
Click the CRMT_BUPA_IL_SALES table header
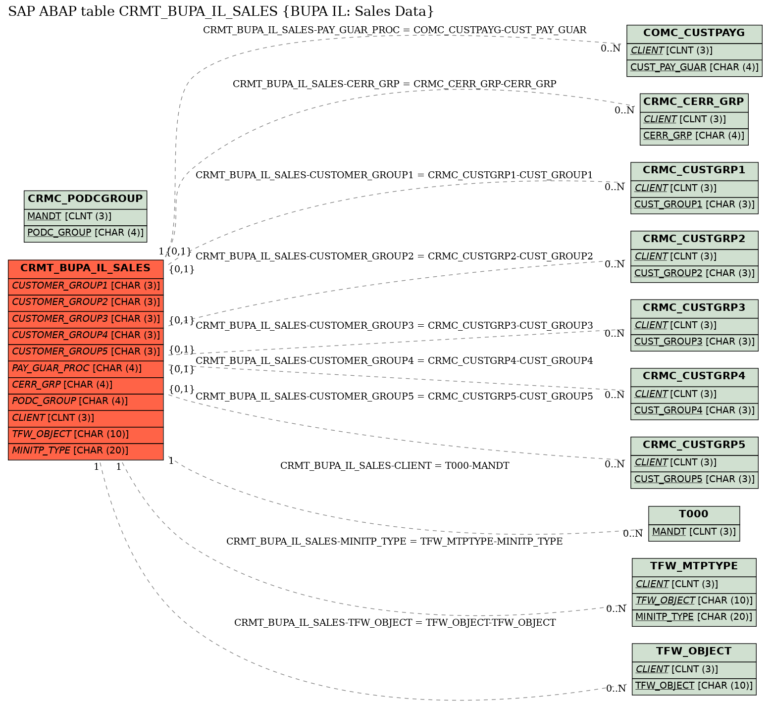[86, 268]
